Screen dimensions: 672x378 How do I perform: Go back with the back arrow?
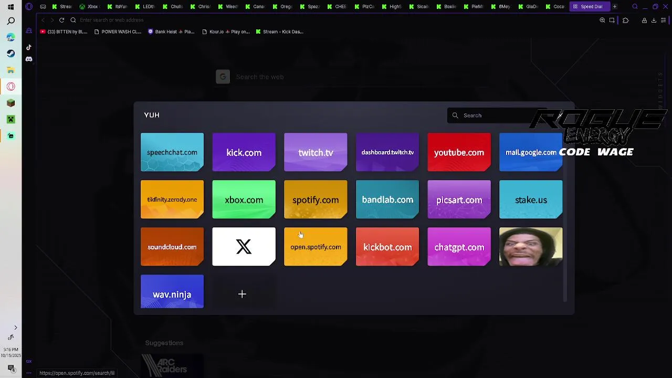pos(43,20)
